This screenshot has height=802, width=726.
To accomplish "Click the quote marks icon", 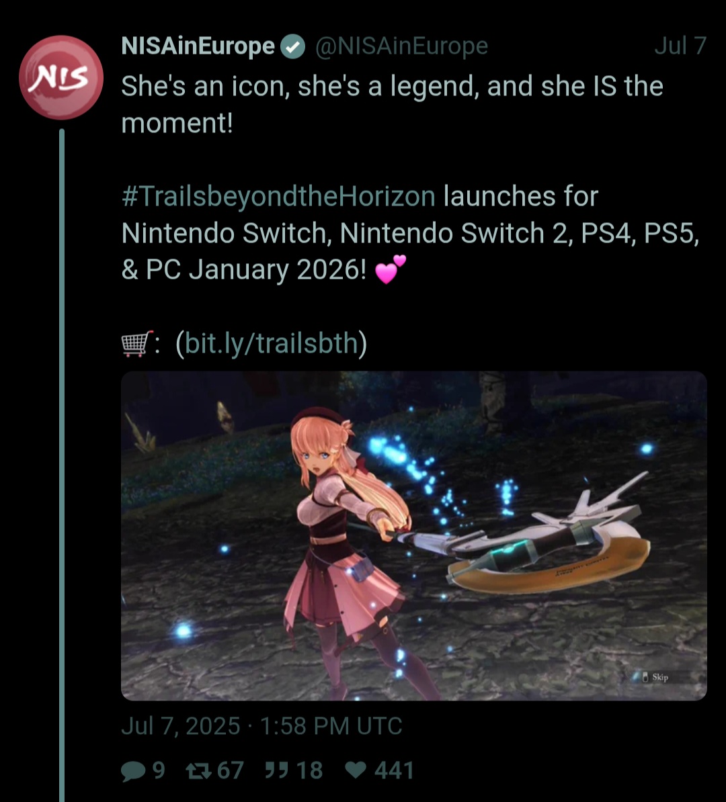I will pos(278,770).
